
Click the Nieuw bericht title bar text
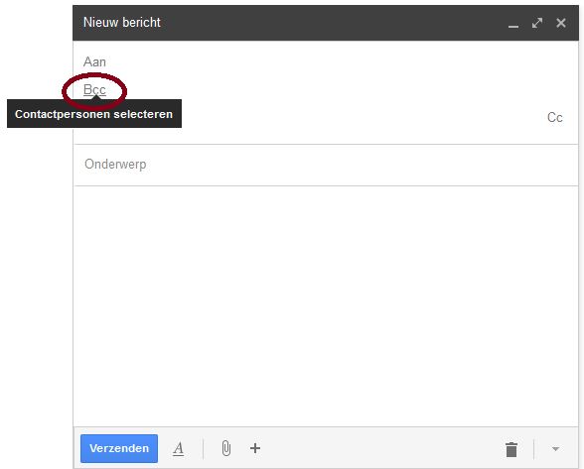[x=122, y=23]
